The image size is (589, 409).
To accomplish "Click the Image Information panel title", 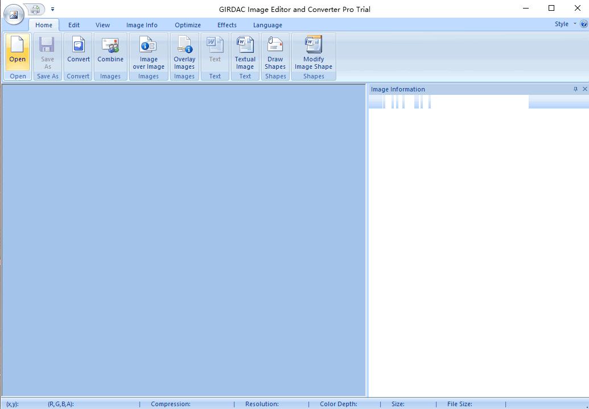I will click(x=398, y=89).
